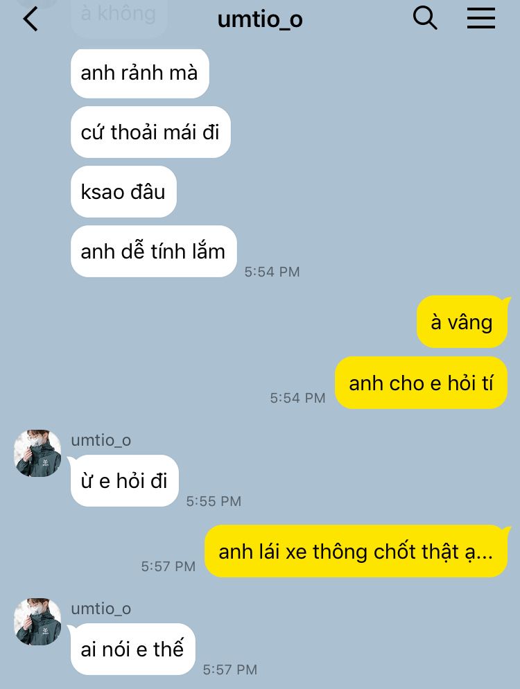Tap the 'anh cho e hỏi tí' bubble
Screen dimensions: 520x689
click(x=421, y=383)
